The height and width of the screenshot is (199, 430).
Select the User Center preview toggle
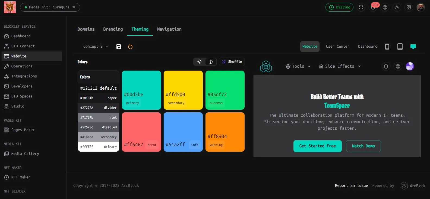coord(337,47)
